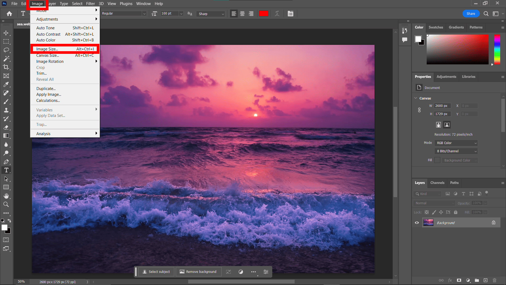The height and width of the screenshot is (285, 506).
Task: Switch to the Channels tab
Action: coord(437,183)
